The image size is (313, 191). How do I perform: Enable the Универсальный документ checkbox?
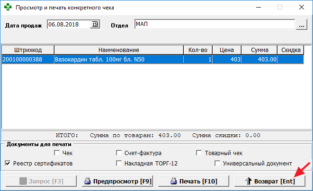(217, 164)
